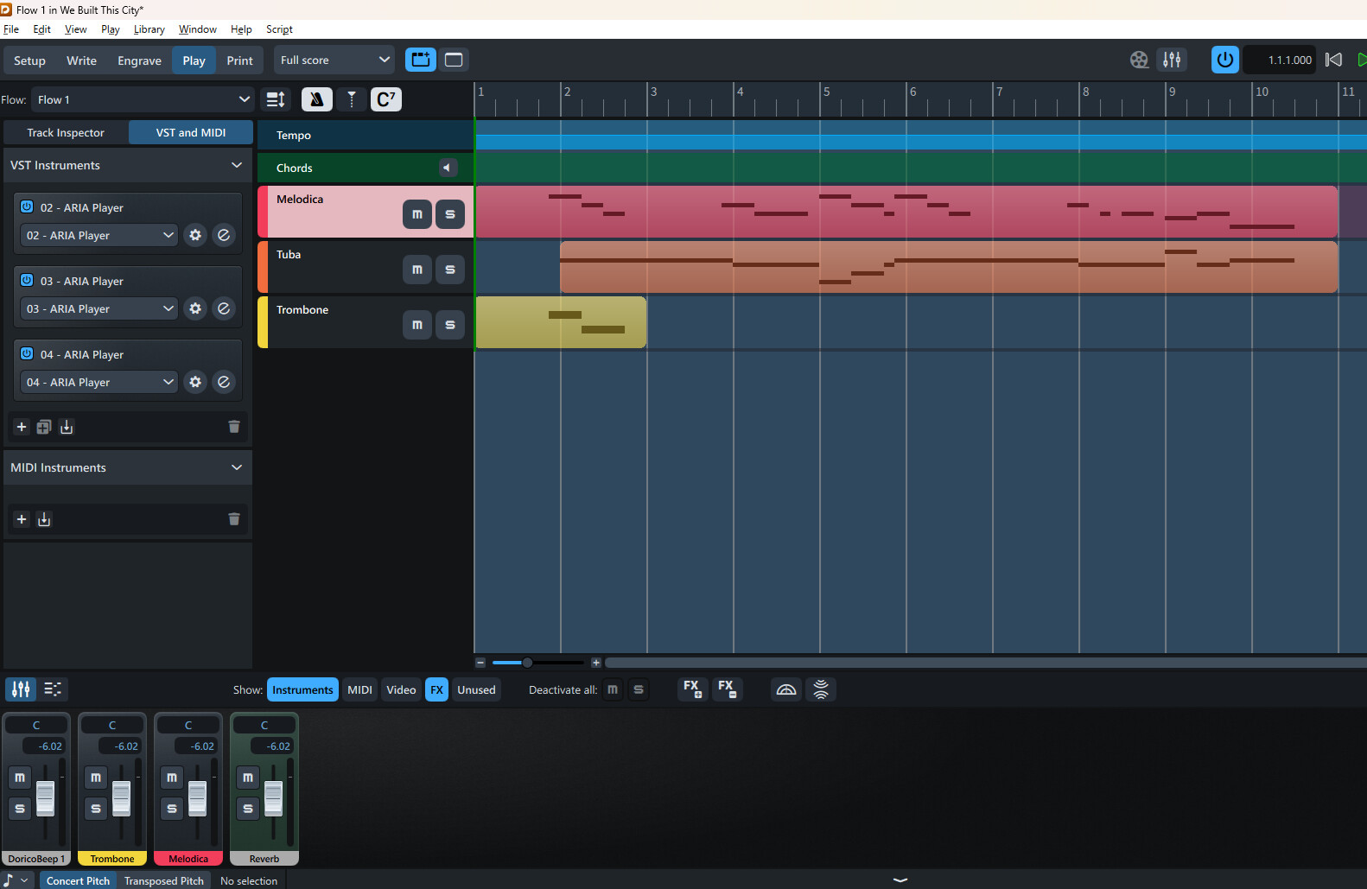Show MIDI channels in mixer

359,689
